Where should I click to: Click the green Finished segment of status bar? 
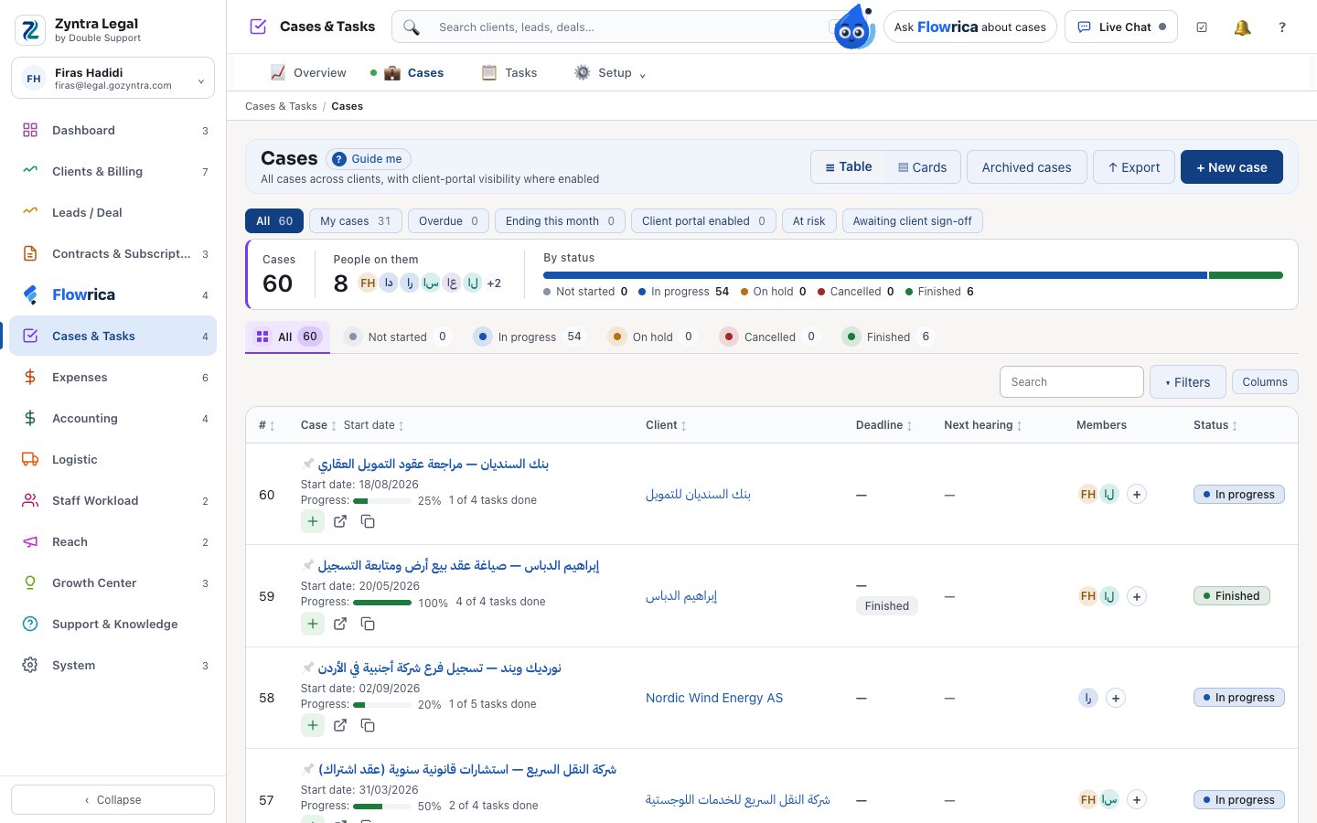pos(1246,275)
